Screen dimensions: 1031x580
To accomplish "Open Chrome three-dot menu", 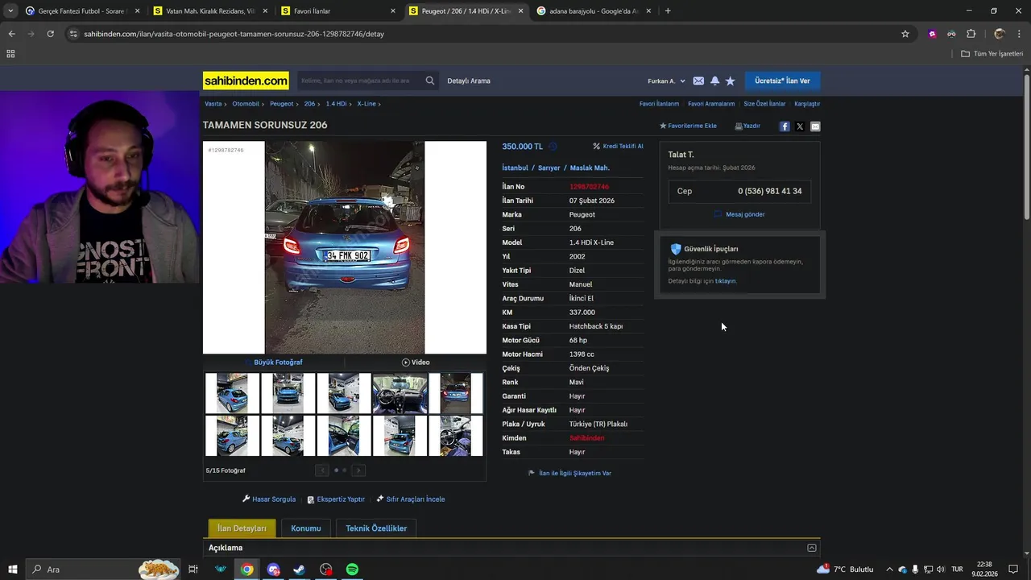I will pos(1019,34).
